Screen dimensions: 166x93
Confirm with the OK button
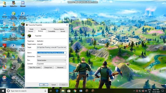tap(44, 85)
